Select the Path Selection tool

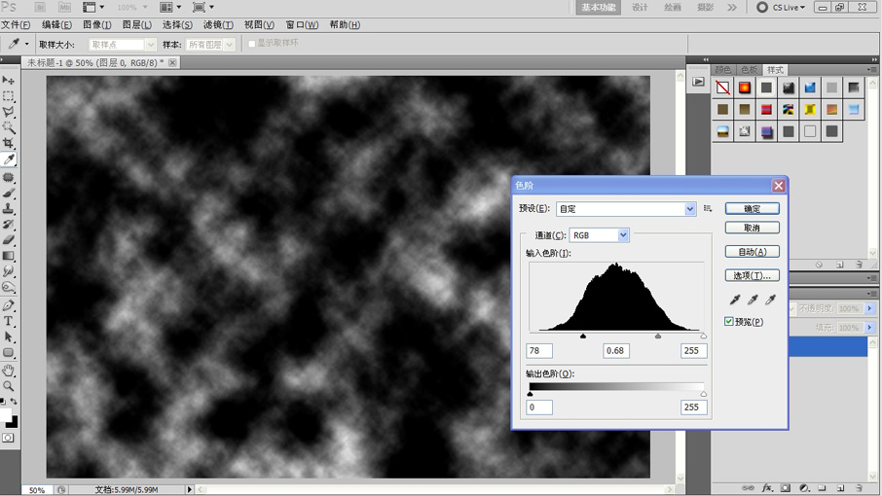tap(9, 337)
